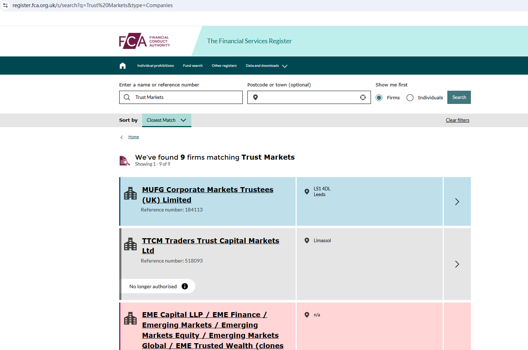Show info about No longer authorised status
This screenshot has height=350, width=528.
(x=185, y=286)
